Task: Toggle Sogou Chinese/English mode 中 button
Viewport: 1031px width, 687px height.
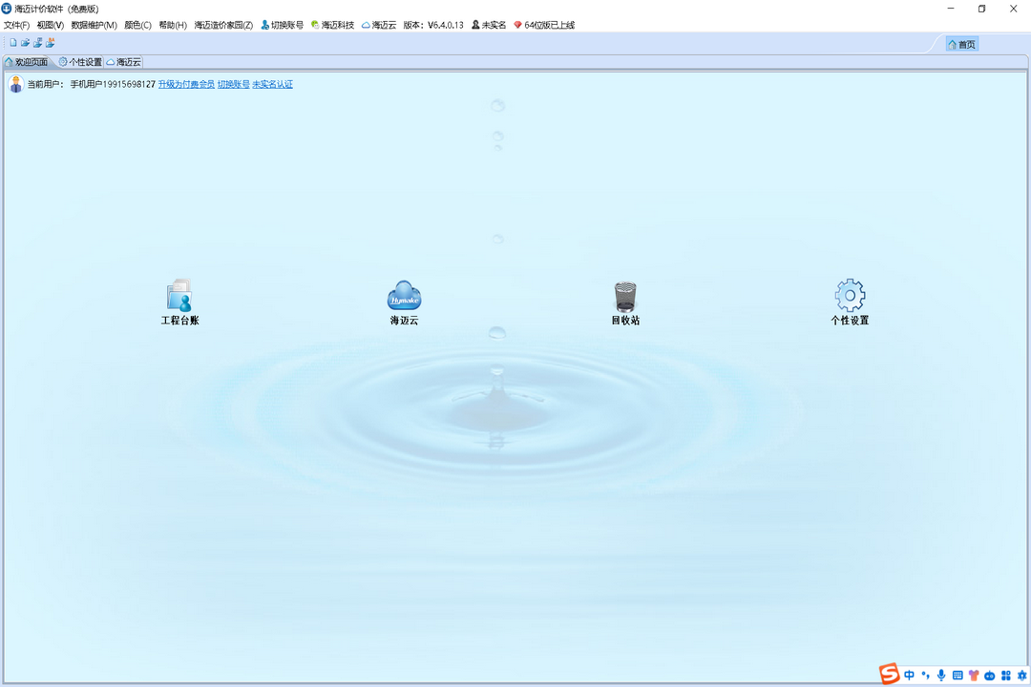Action: click(x=910, y=676)
